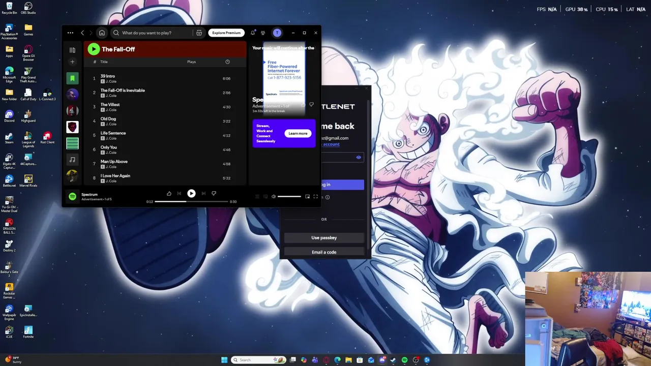Seek on the playback progress bar
This screenshot has width=651, height=366.
191,201
